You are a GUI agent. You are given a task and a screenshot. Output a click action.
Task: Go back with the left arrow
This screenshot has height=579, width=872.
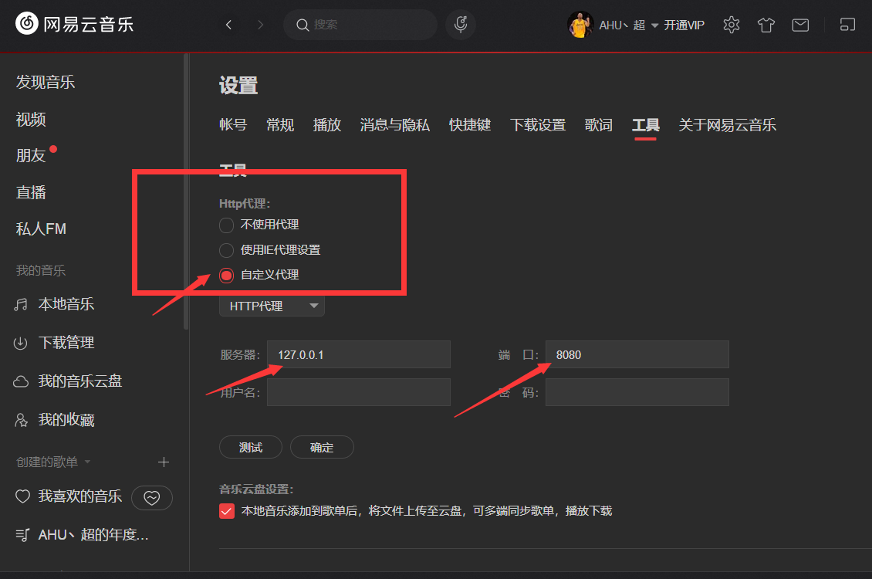click(228, 25)
